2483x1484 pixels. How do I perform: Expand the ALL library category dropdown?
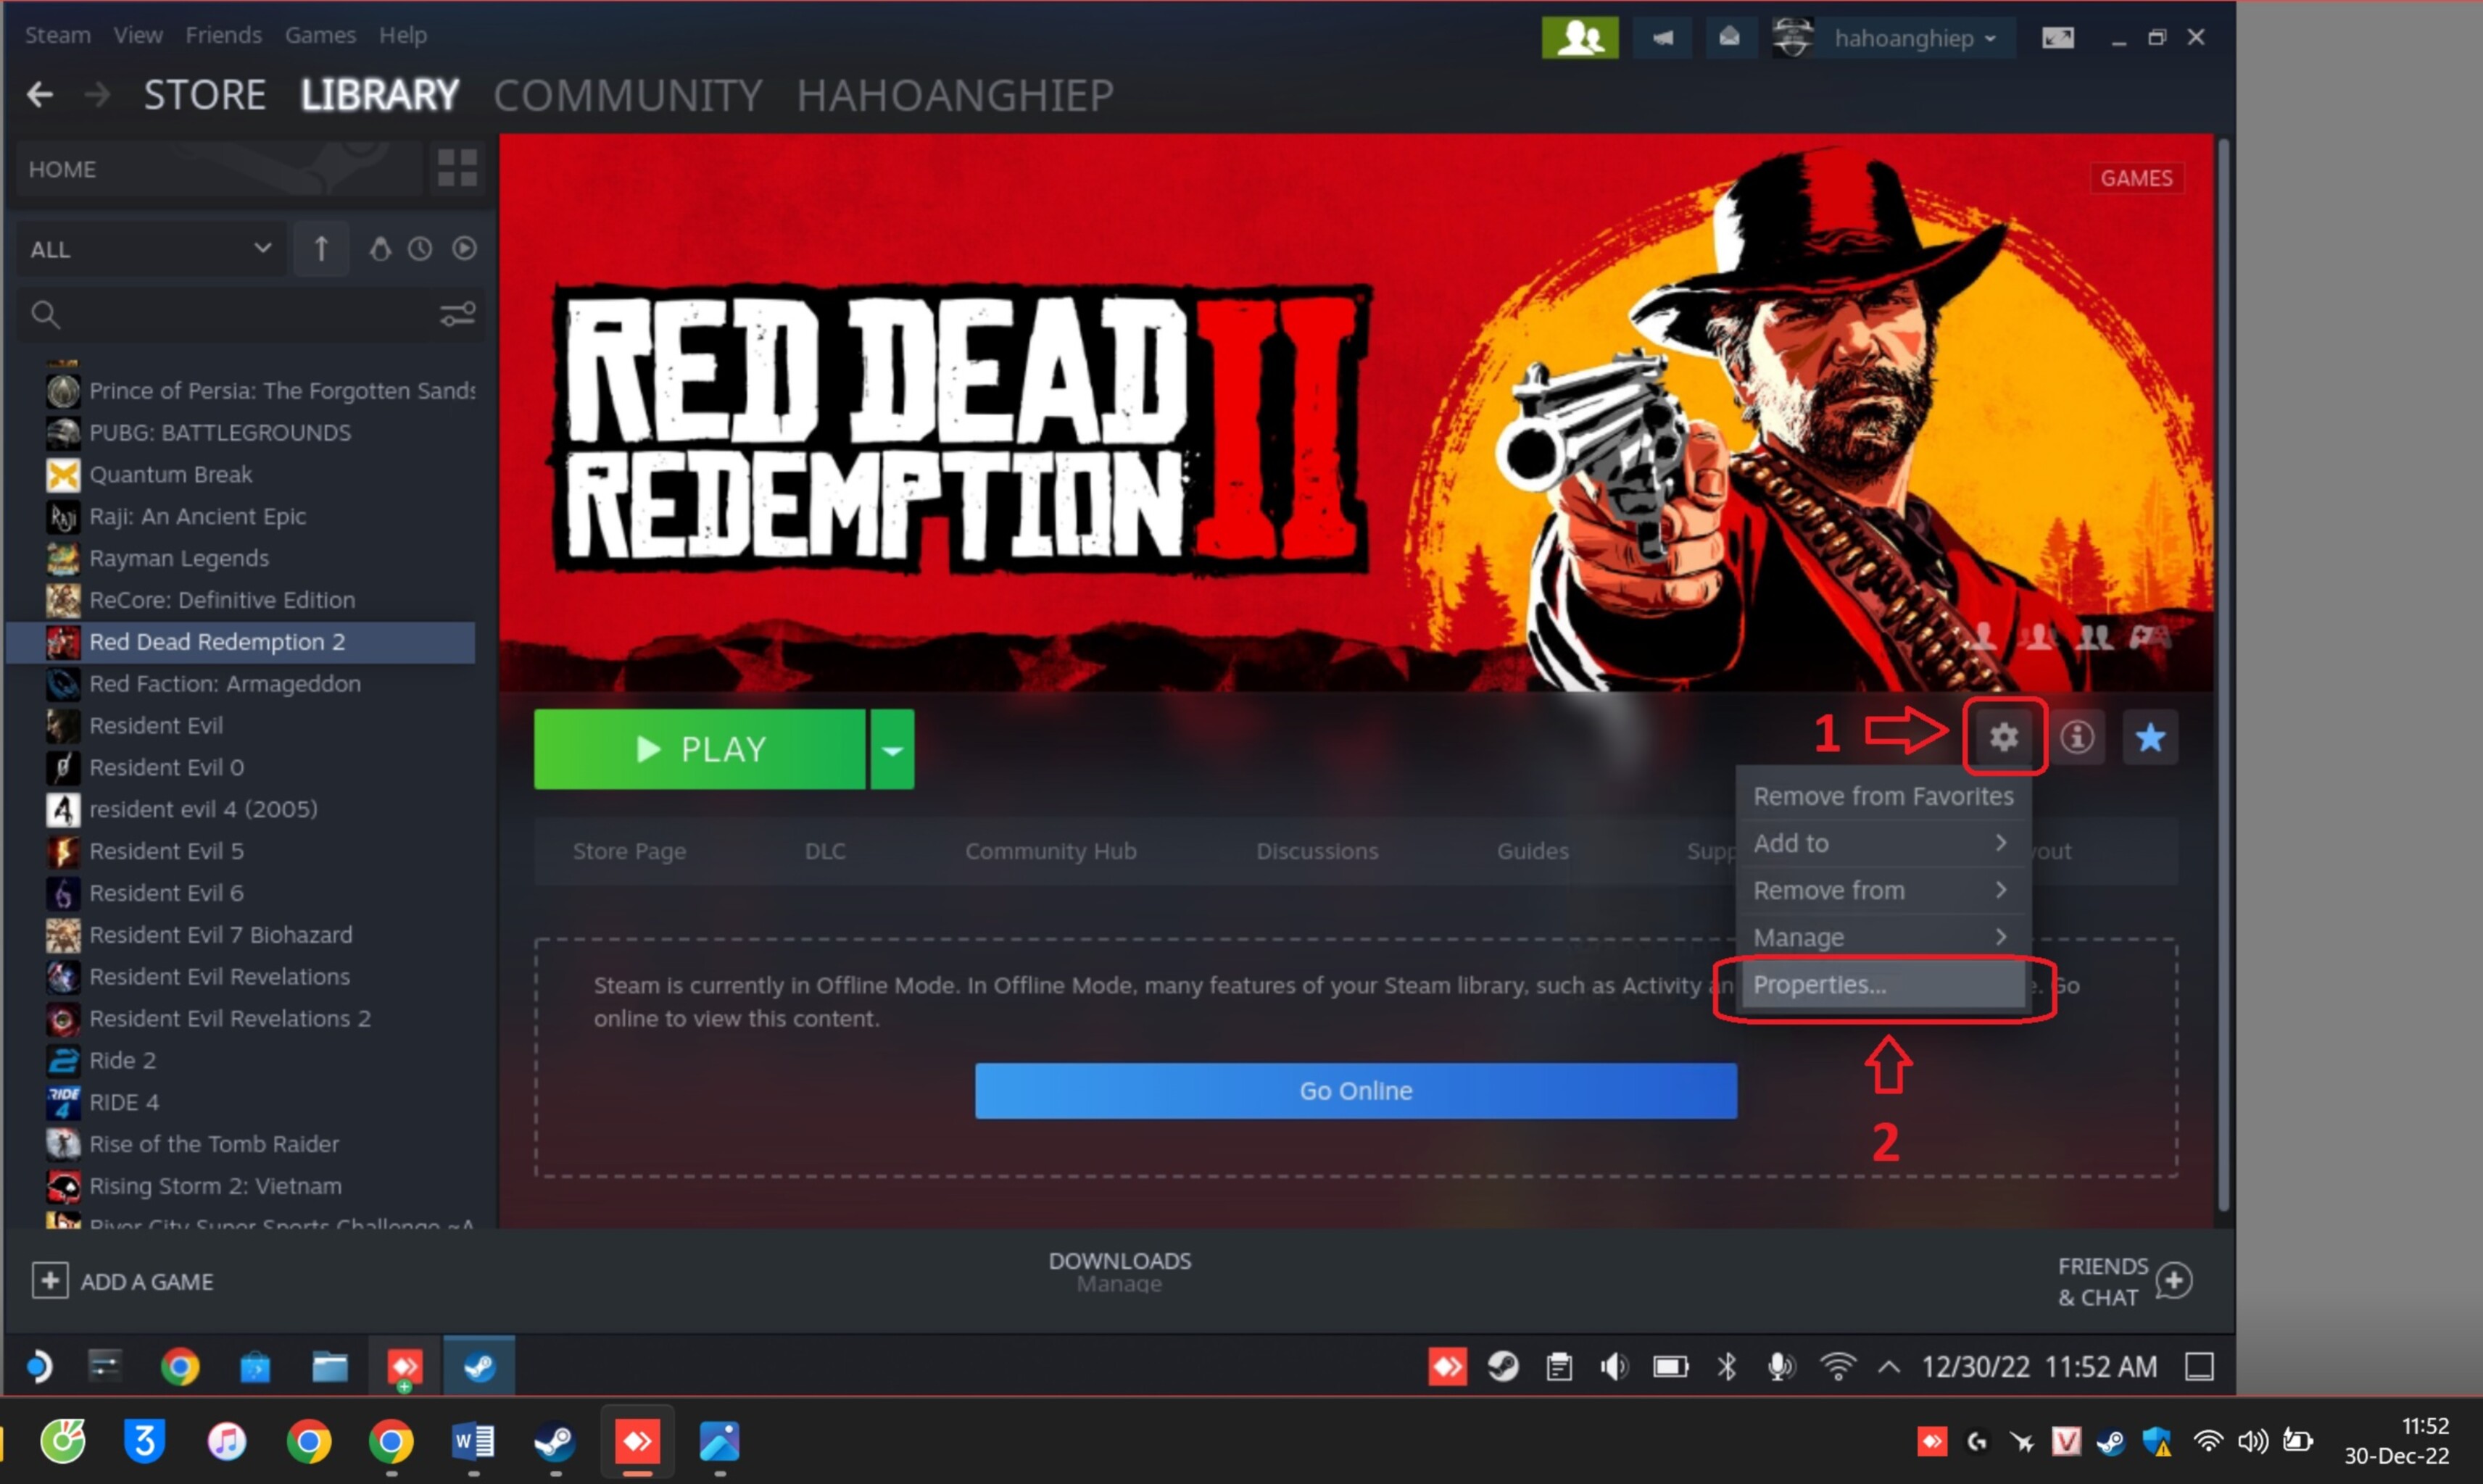coord(150,249)
